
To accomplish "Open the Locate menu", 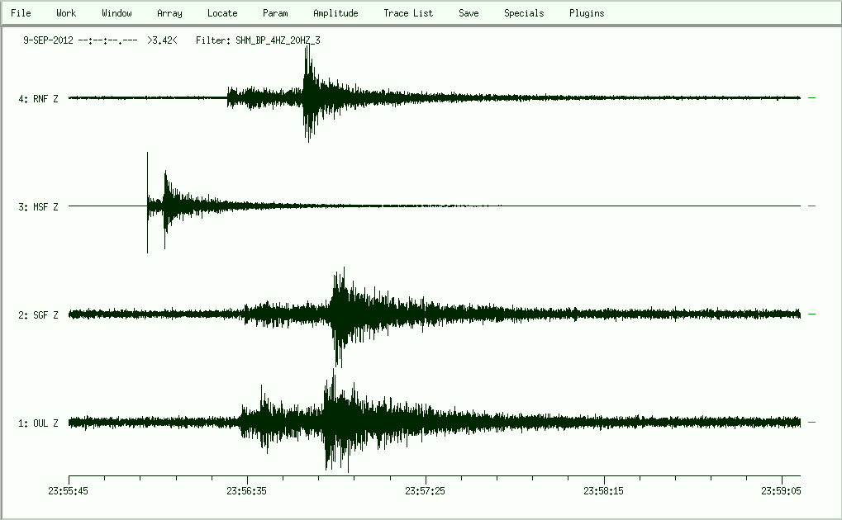I will 222,13.
